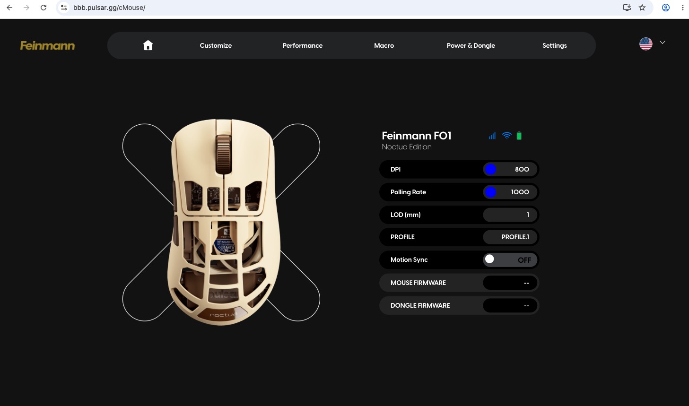The image size is (689, 406).
Task: Click the green battery level icon
Action: tap(519, 136)
